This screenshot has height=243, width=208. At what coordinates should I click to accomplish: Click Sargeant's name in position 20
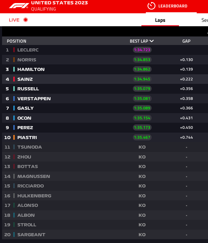[x=31, y=234]
